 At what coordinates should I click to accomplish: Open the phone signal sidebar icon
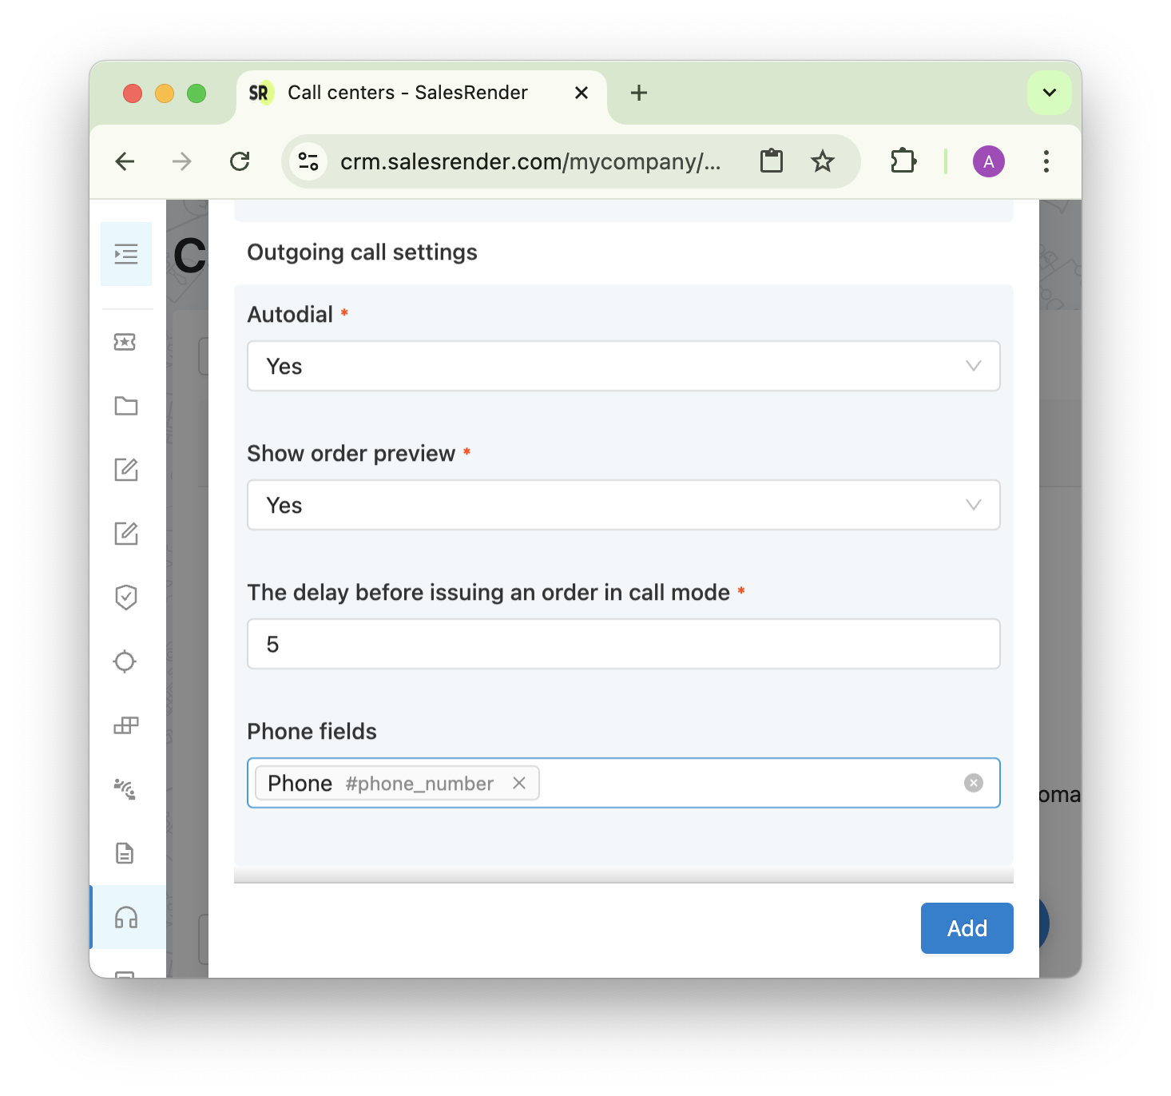pos(125,789)
